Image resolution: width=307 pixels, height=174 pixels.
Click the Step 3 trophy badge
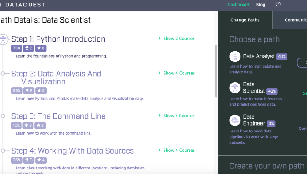[x=29, y=125]
